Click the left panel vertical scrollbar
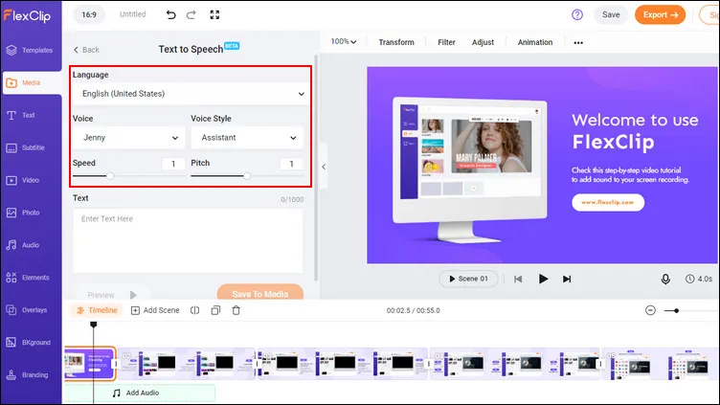720x405 pixels. pyautogui.click(x=315, y=168)
